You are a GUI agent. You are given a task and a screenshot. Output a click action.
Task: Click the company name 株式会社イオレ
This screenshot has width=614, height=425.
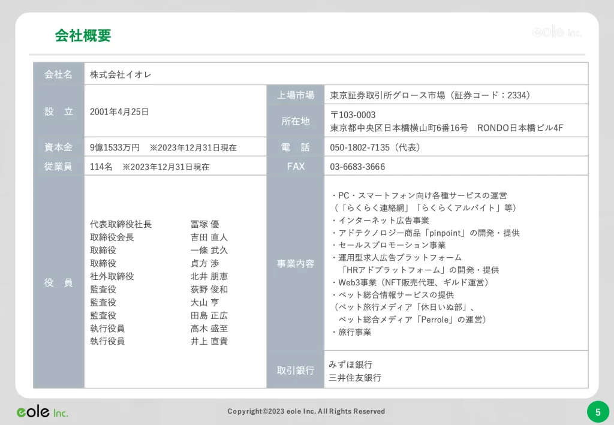[121, 75]
